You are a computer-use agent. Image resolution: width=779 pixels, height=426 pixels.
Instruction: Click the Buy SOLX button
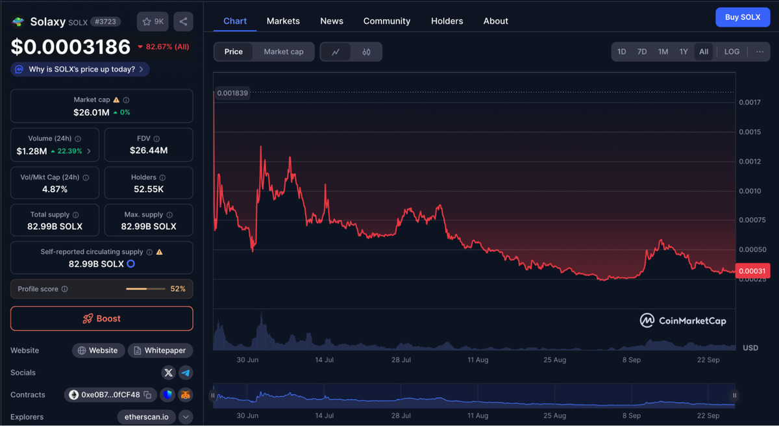pos(743,18)
